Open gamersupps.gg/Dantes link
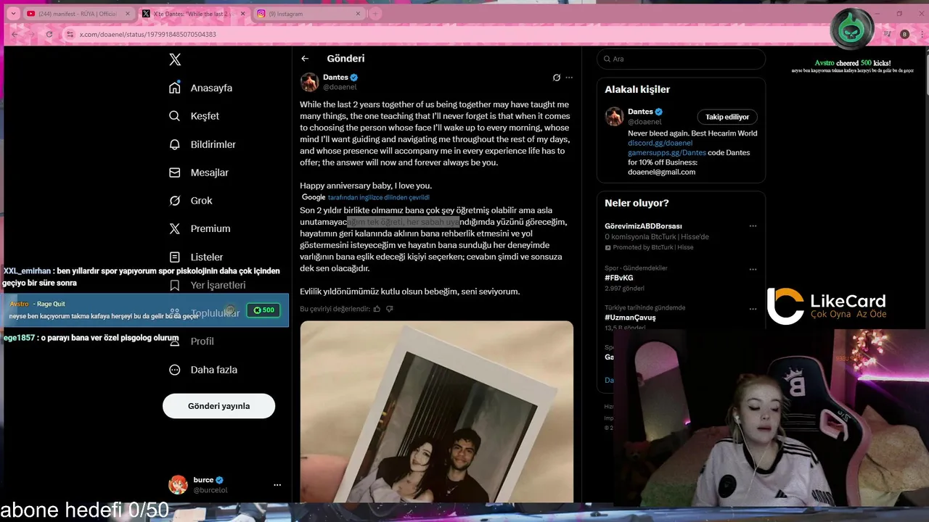This screenshot has height=522, width=929. [x=666, y=153]
